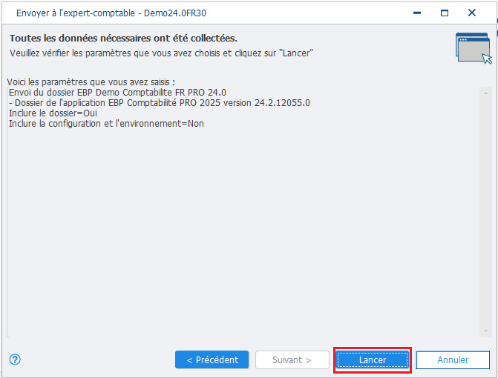498x378 pixels.
Task: Click the Lancer button
Action: (373, 360)
